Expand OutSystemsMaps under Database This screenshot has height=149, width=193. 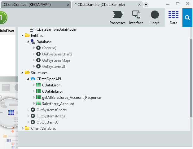34,60
